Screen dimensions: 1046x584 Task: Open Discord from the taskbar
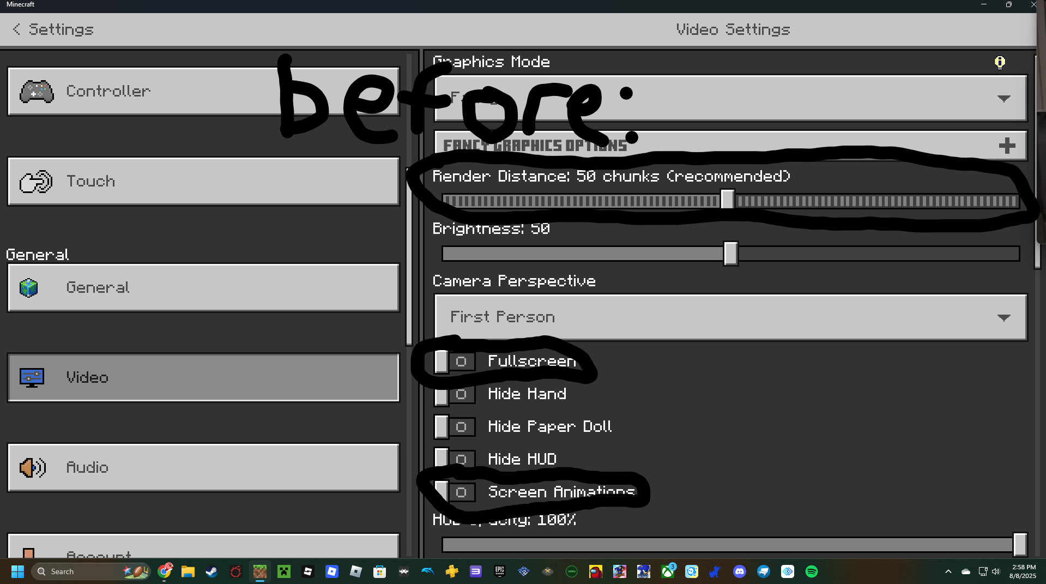click(740, 571)
